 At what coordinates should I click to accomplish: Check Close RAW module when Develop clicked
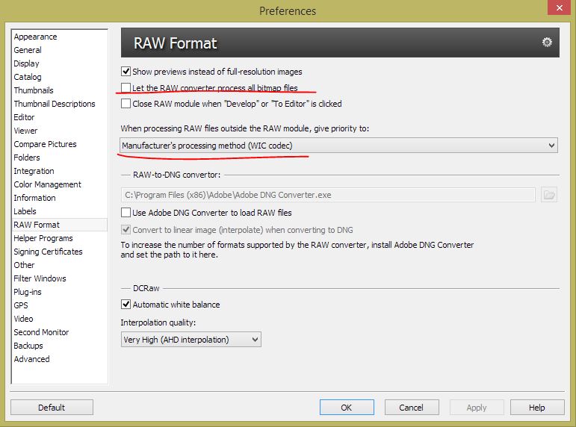click(126, 104)
